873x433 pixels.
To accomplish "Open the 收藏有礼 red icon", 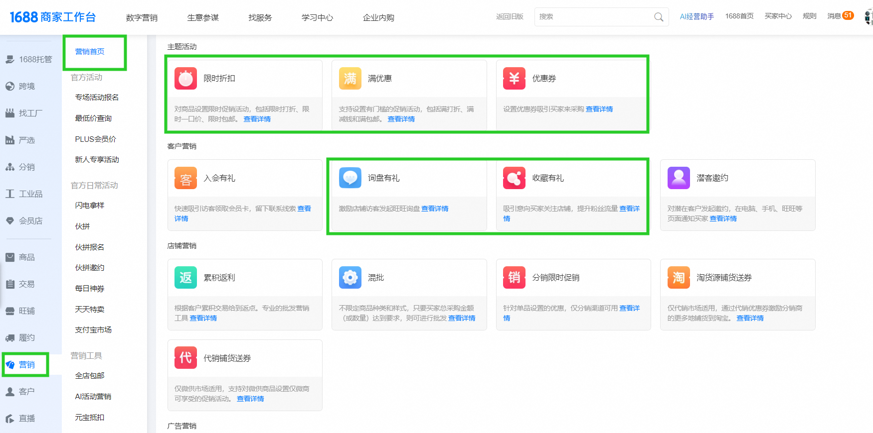I will point(514,178).
